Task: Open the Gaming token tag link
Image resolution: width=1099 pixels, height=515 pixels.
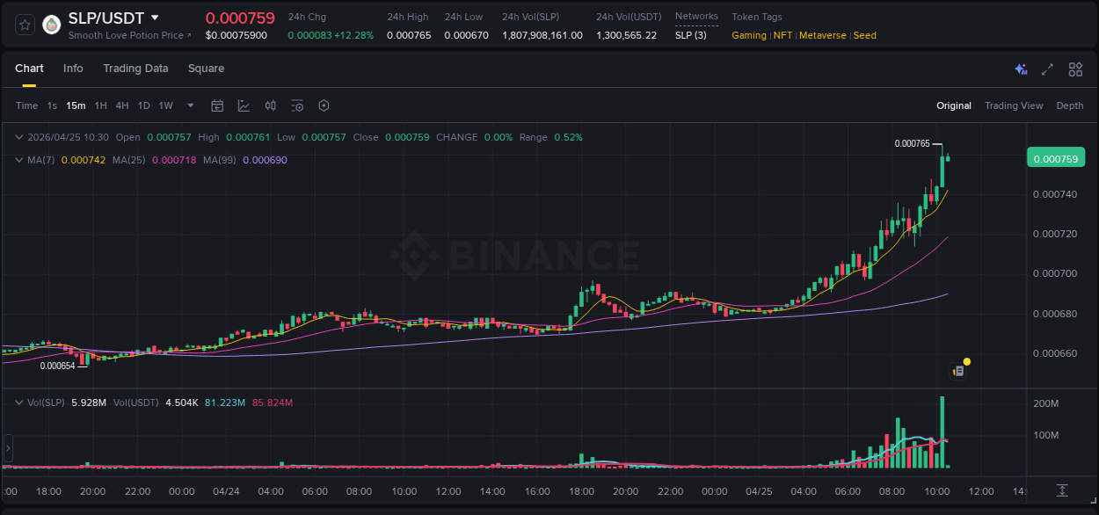Action: click(x=748, y=35)
